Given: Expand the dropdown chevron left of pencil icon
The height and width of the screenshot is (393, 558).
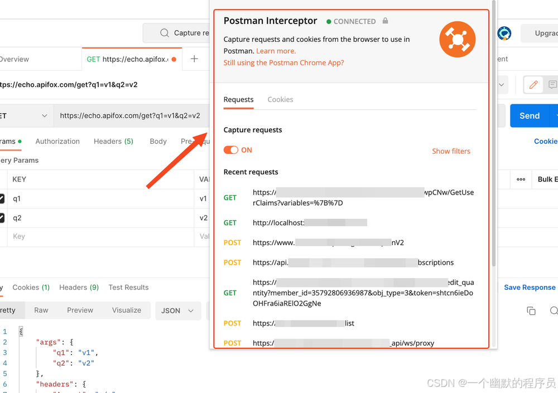Looking at the screenshot, I should [x=502, y=85].
